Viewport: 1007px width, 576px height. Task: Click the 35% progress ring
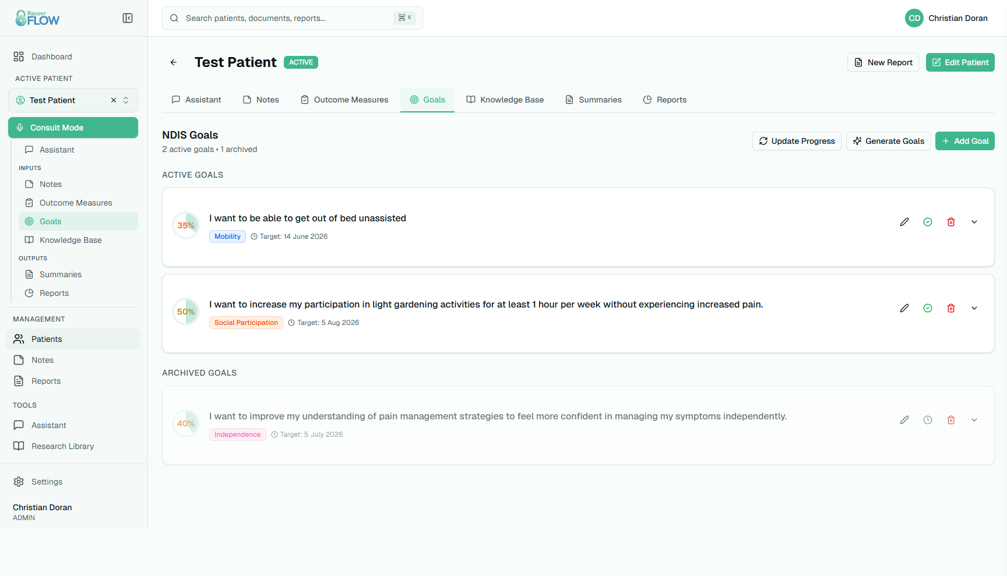pyautogui.click(x=186, y=225)
